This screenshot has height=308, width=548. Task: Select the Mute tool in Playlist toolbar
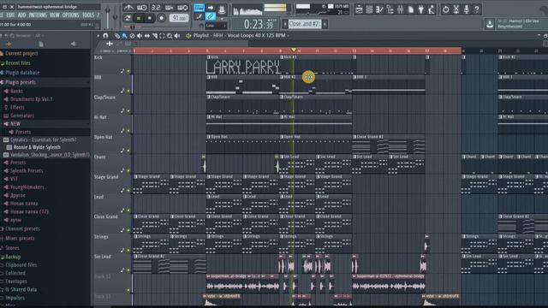pos(140,36)
